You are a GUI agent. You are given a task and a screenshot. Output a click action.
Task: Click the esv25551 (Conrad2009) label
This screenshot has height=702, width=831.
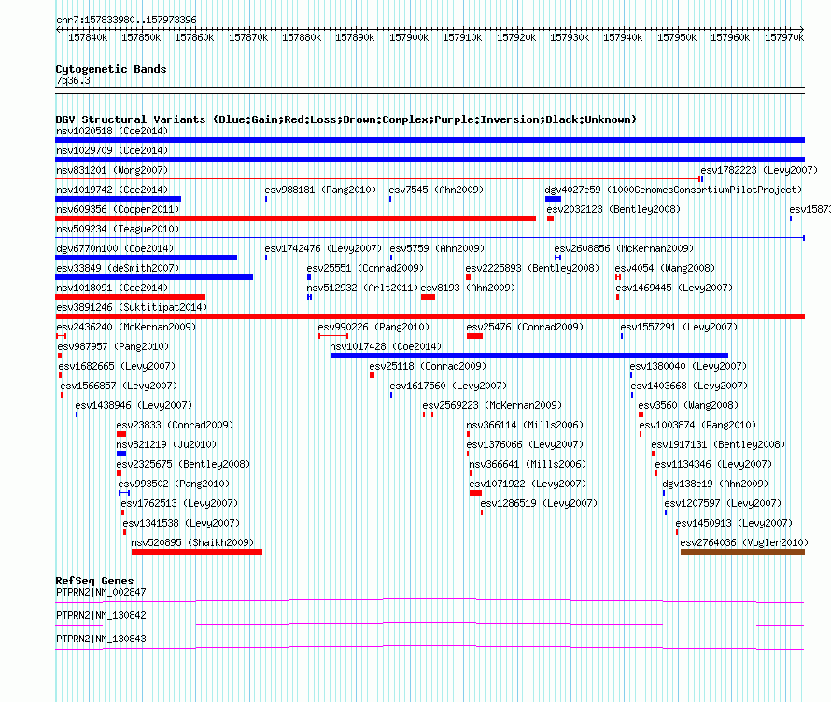click(365, 268)
